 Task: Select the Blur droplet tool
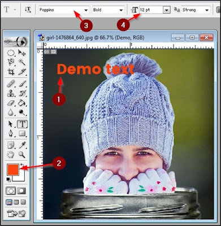click(11, 112)
